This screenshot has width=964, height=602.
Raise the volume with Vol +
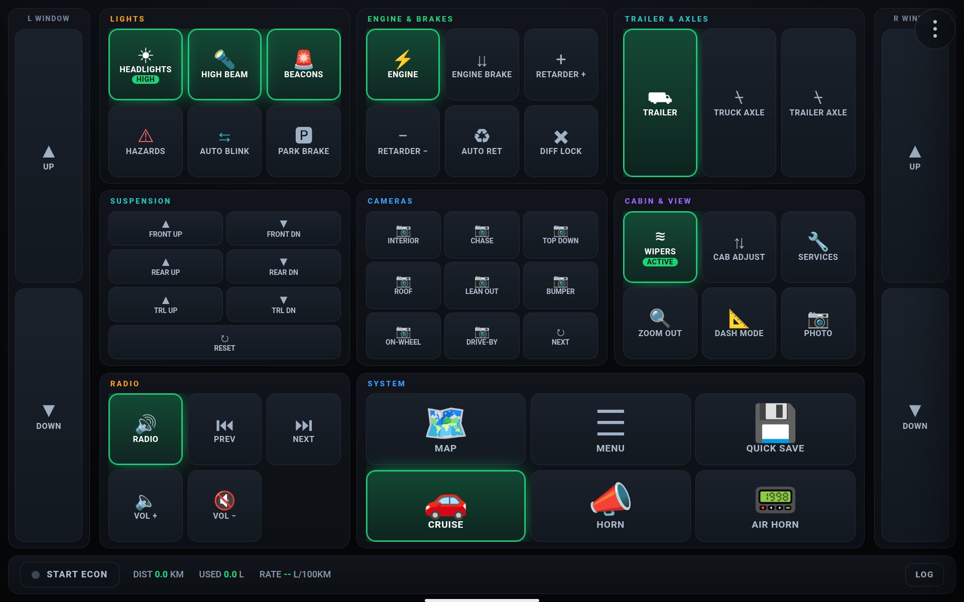tap(145, 506)
